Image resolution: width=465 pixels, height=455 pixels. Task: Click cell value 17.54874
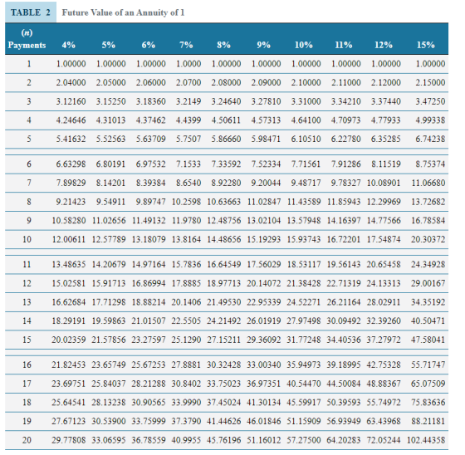pyautogui.click(x=384, y=239)
